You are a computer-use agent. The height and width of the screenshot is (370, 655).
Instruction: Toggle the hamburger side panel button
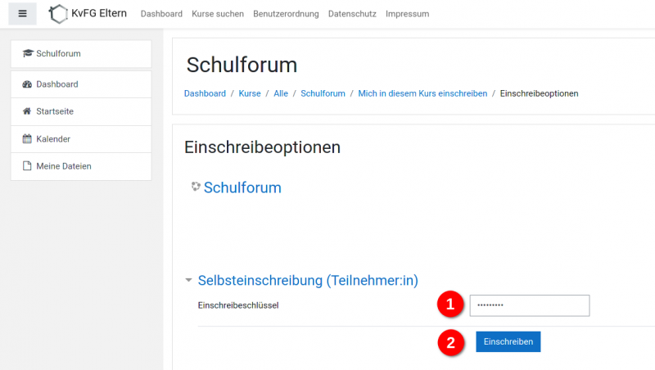pos(22,14)
